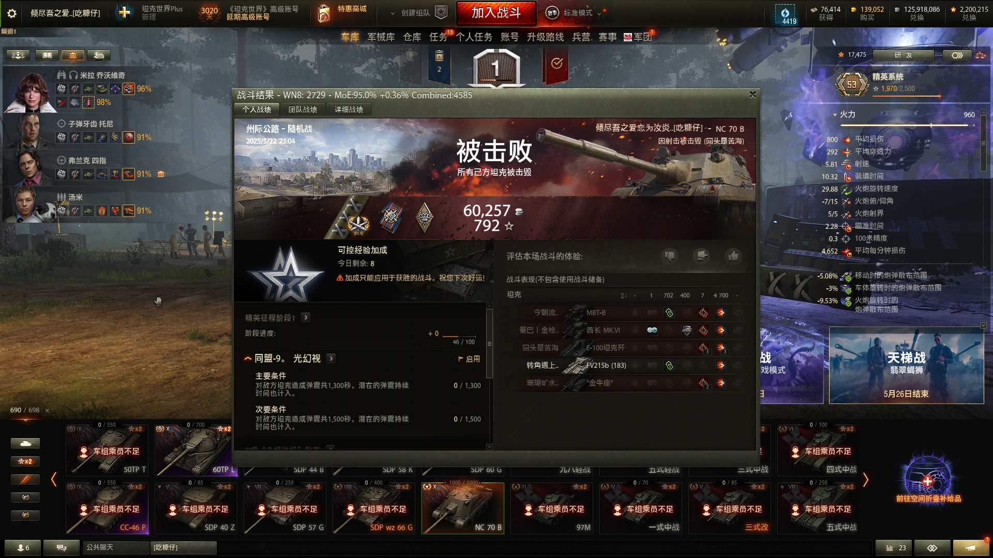
Task: Click the Plus manager cross icon
Action: pyautogui.click(x=124, y=12)
